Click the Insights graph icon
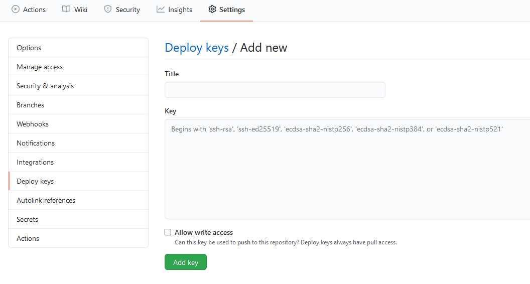 [160, 9]
